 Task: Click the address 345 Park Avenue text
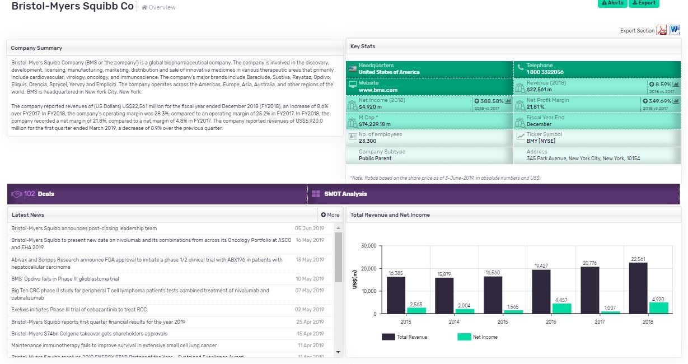[583, 158]
